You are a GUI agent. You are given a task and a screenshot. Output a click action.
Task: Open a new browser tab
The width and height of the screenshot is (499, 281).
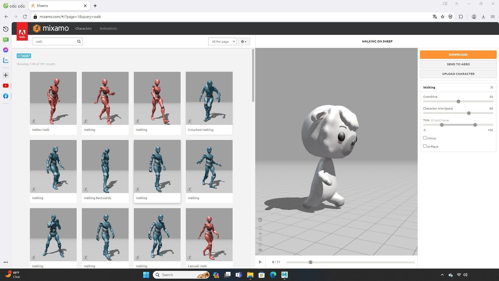coord(95,6)
